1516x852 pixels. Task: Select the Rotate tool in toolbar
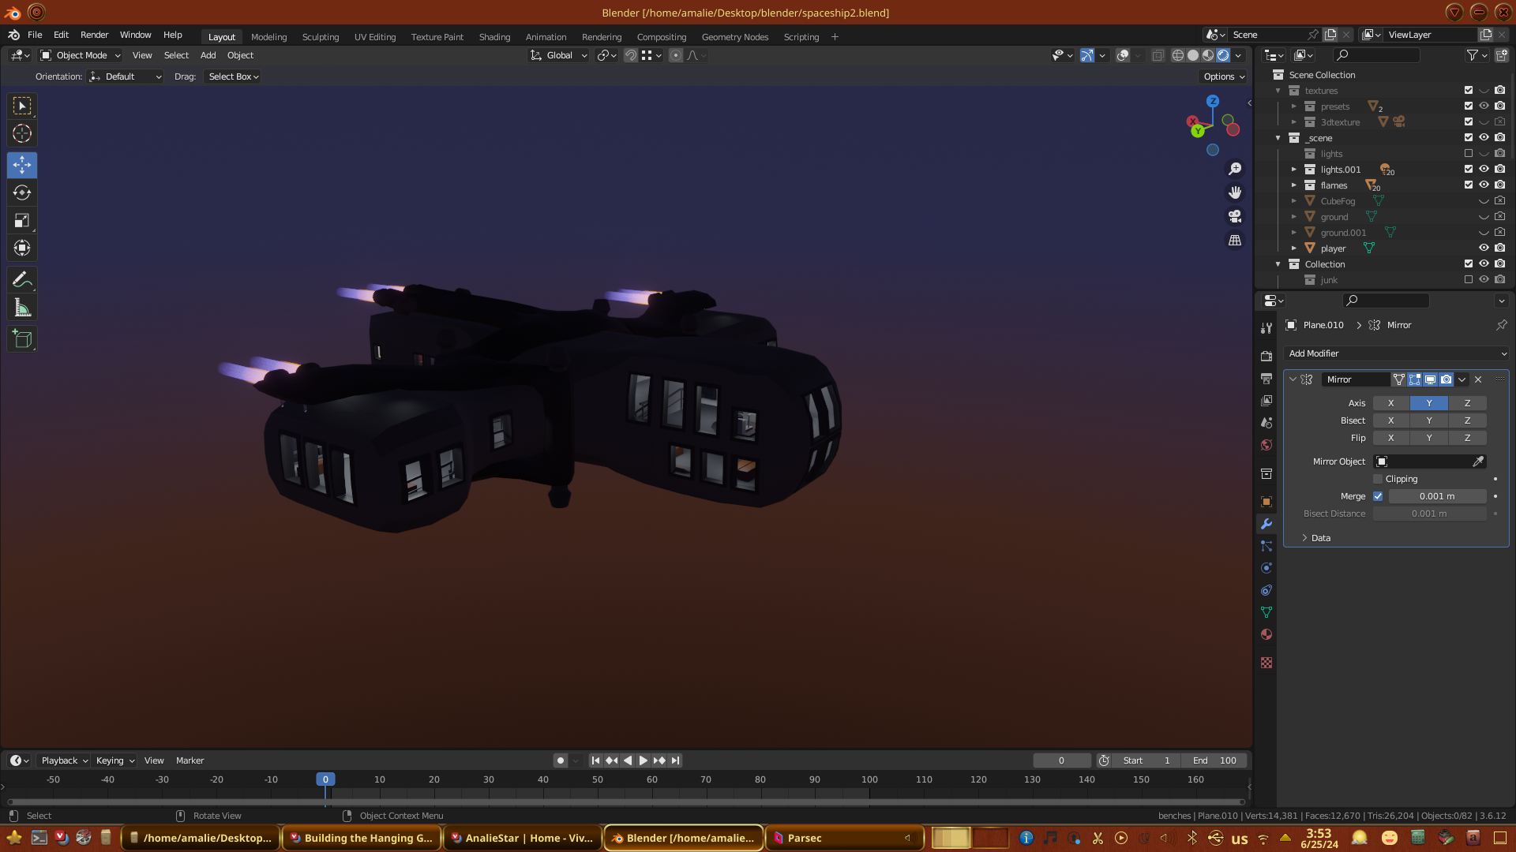coord(22,193)
